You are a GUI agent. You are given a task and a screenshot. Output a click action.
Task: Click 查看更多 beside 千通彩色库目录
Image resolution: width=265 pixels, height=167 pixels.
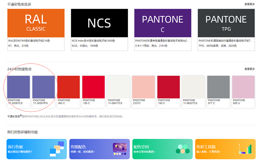249,4
